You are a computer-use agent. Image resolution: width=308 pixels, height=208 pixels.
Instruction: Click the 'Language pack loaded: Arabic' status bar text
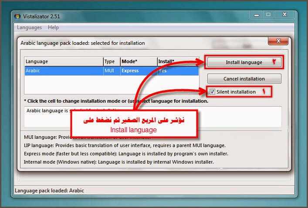click(49, 191)
